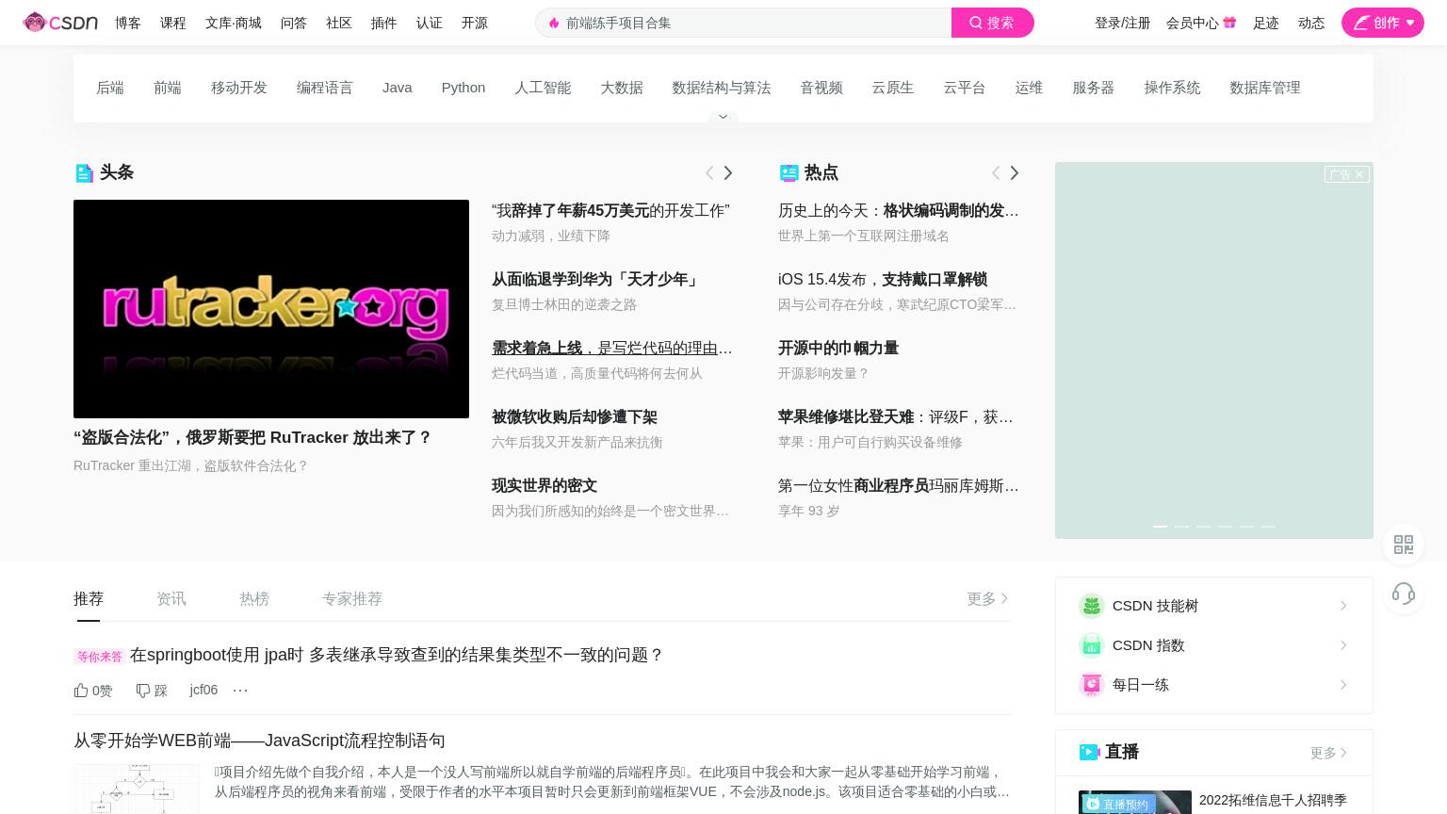The width and height of the screenshot is (1447, 814).
Task: Select the 人工智能 category
Action: [543, 88]
